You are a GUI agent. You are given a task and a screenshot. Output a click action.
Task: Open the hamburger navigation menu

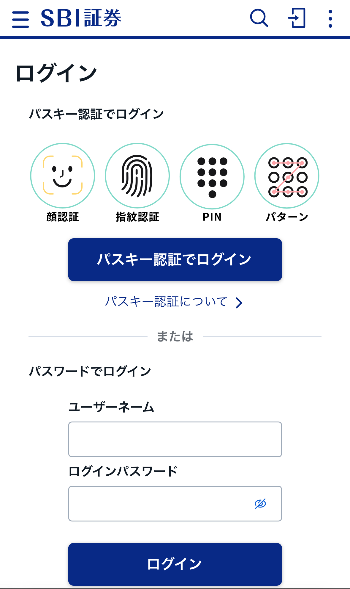20,19
